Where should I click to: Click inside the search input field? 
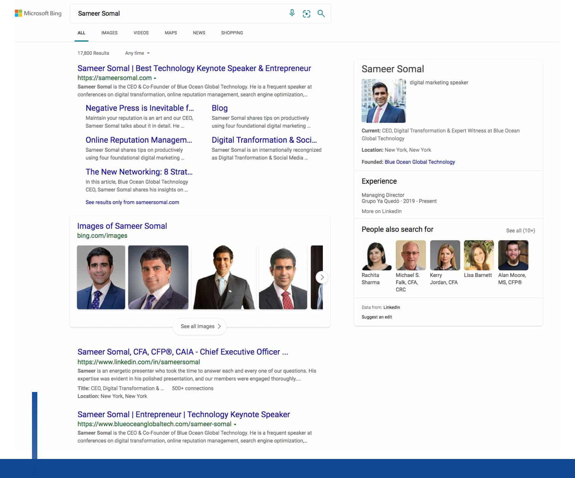pyautogui.click(x=171, y=13)
